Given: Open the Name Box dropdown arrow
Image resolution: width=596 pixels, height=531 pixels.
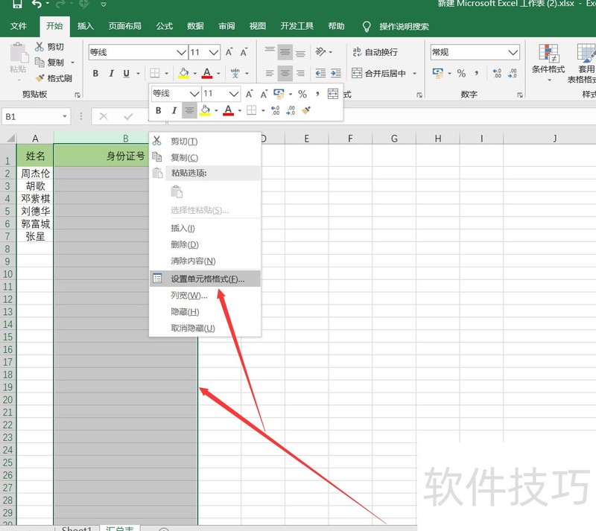Looking at the screenshot, I should pyautogui.click(x=65, y=117).
